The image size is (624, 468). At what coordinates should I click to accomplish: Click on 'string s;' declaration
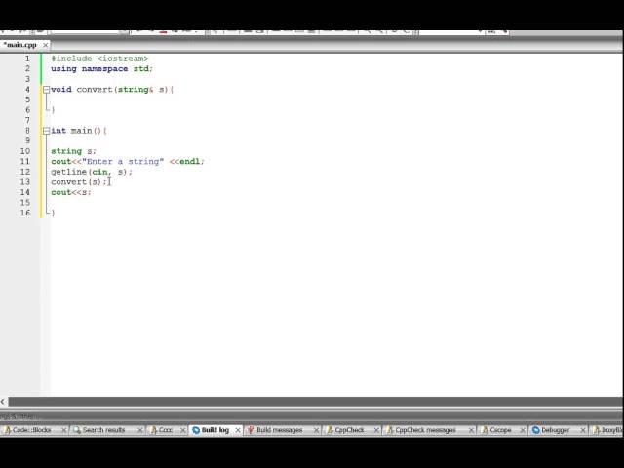(74, 151)
